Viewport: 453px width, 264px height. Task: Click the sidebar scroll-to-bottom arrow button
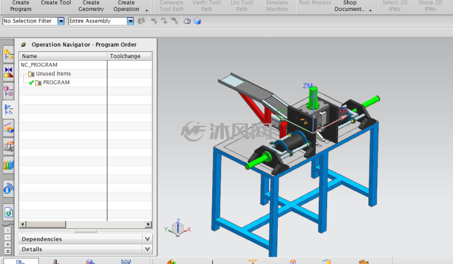[x=8, y=251]
